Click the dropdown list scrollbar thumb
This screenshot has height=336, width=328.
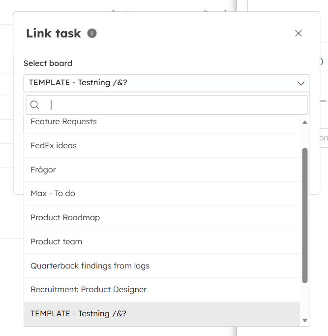point(305,215)
